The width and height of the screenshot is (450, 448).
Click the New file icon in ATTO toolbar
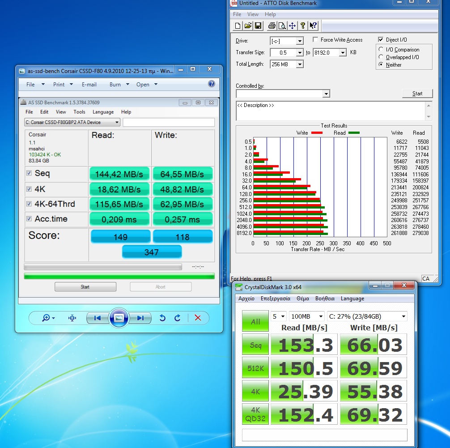pos(238,26)
